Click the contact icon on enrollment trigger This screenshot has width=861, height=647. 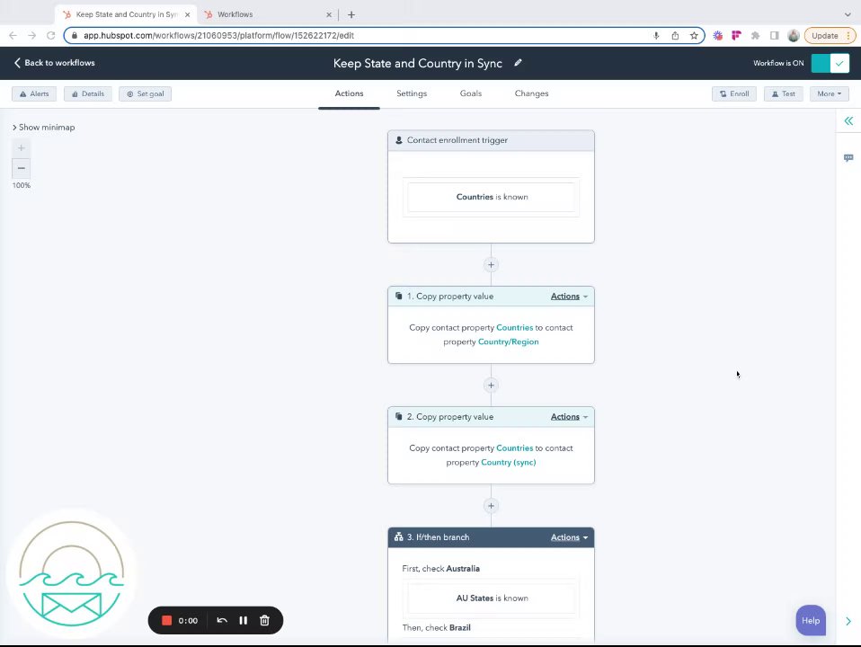tap(399, 140)
